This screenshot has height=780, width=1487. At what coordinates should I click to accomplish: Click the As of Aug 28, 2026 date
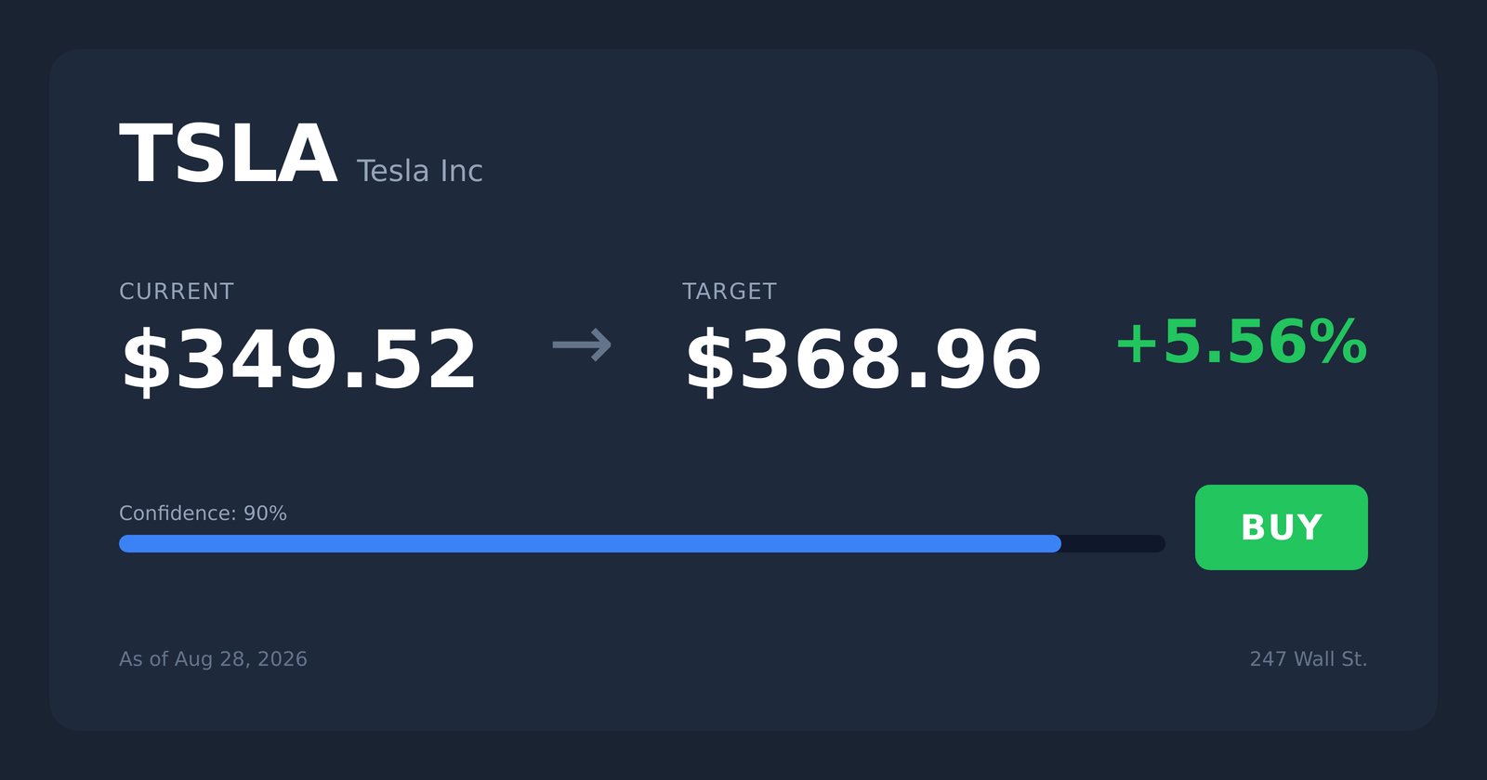point(213,659)
